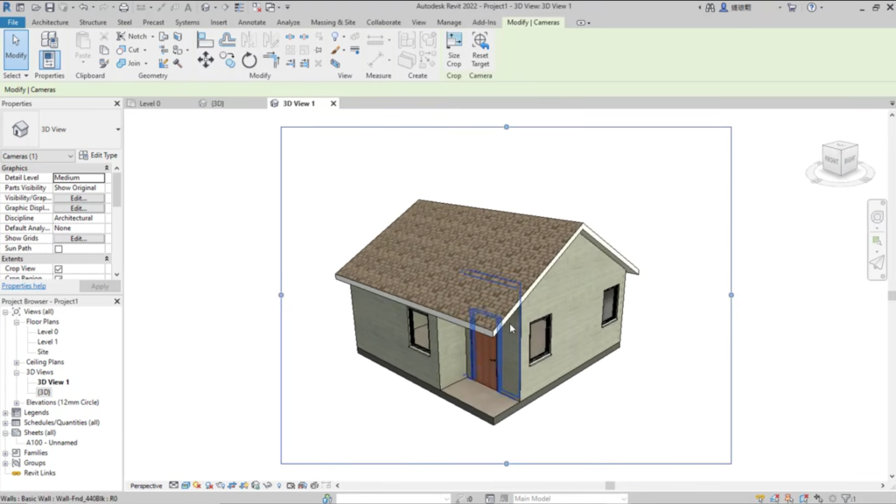This screenshot has height=504, width=896.
Task: Click Edit for Show Grids
Action: click(78, 238)
